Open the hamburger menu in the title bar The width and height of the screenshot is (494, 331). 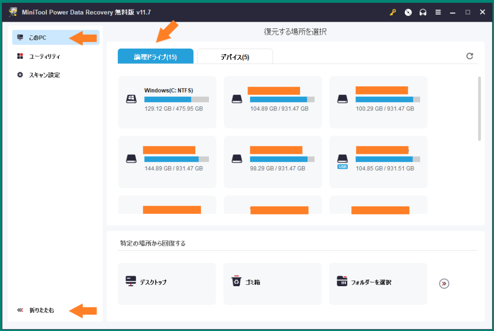tap(438, 12)
